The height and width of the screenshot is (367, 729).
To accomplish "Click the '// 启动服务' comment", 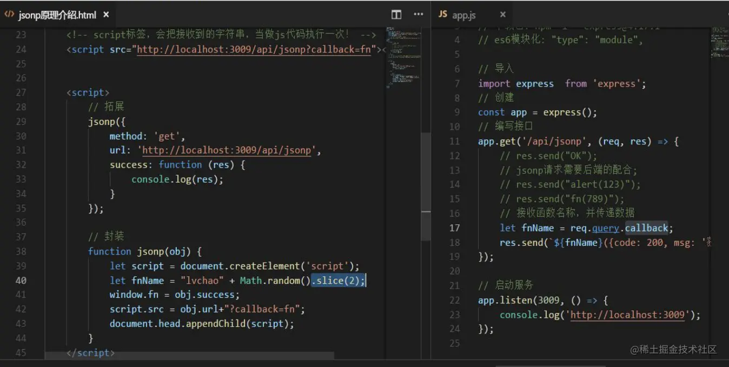I will 506,285.
